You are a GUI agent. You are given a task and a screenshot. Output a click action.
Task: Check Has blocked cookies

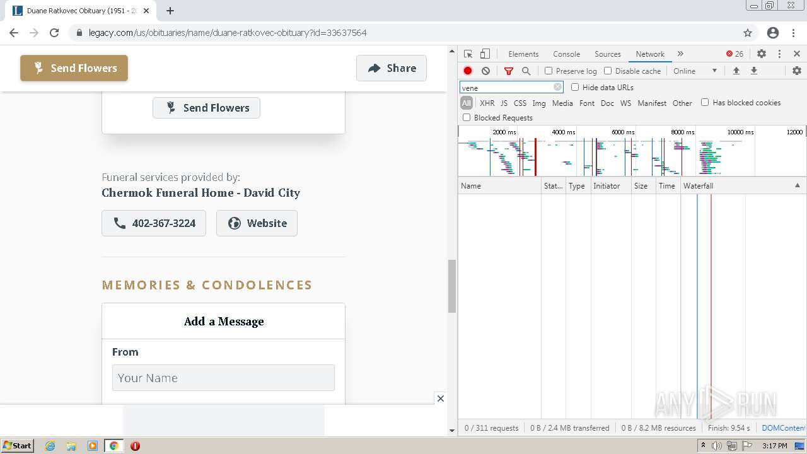(x=705, y=102)
